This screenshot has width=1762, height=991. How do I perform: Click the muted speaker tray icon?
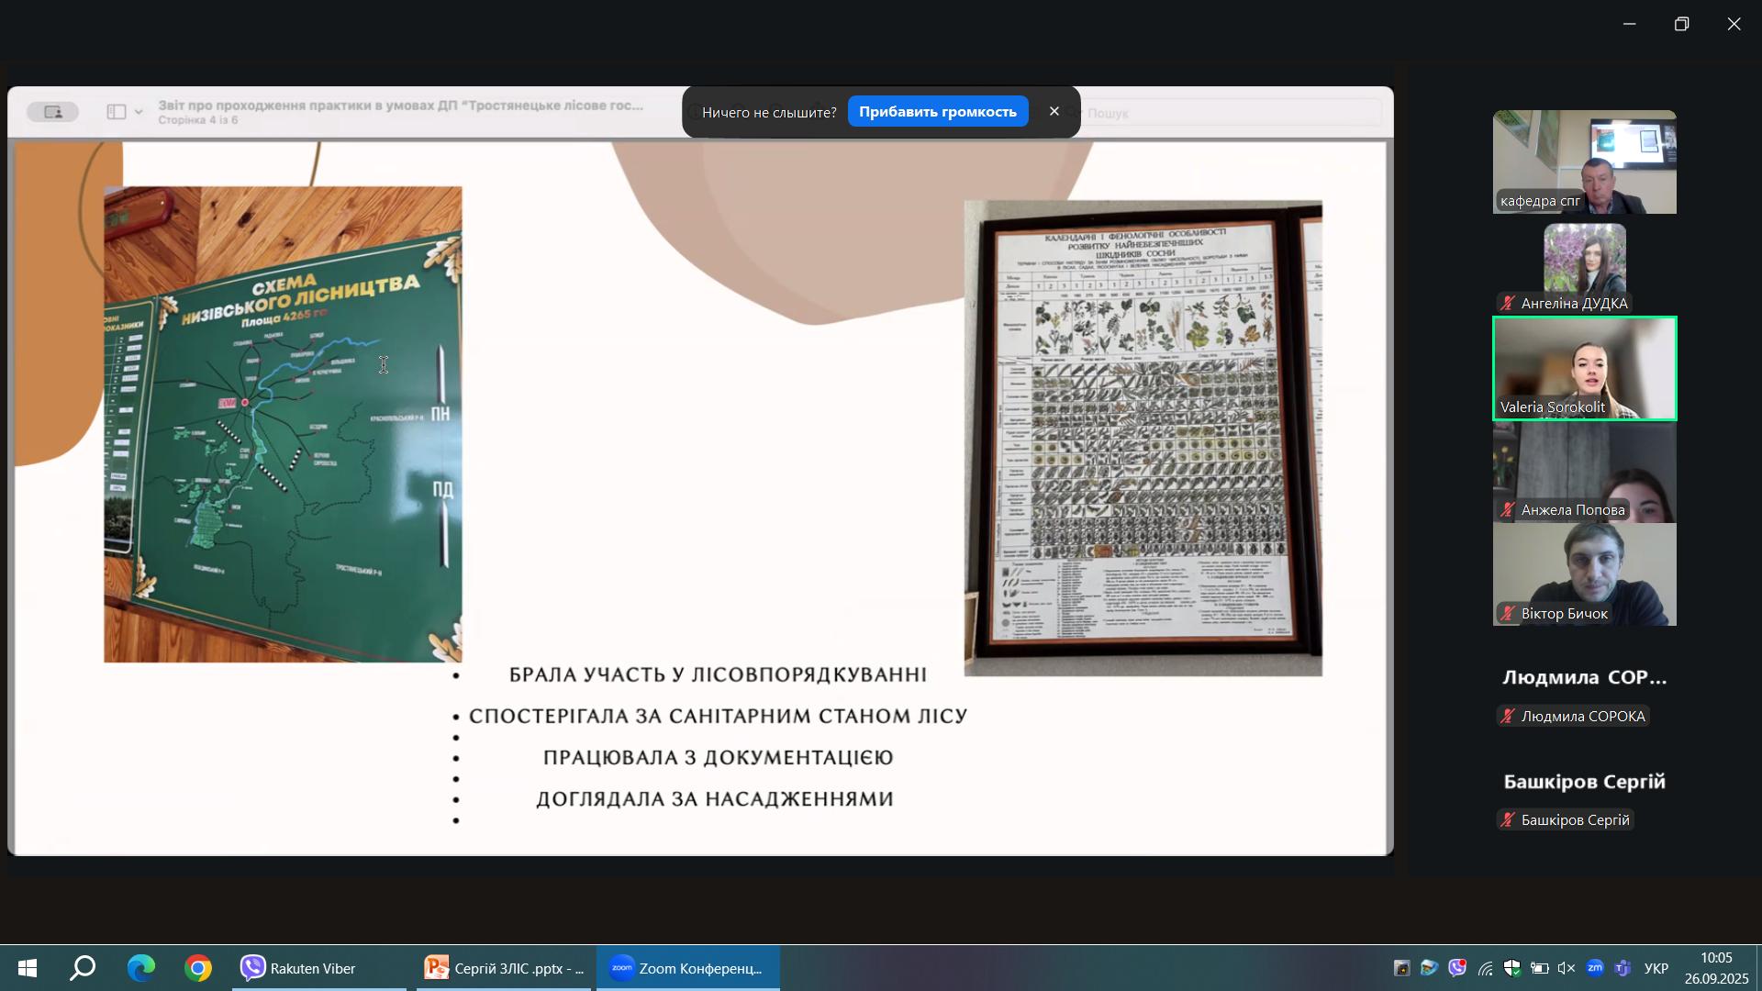[x=1567, y=968]
